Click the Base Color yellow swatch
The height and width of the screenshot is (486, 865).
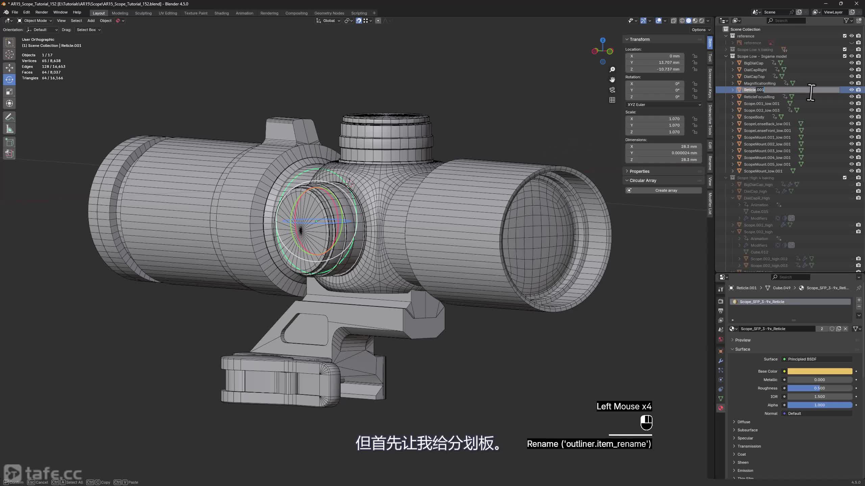pos(820,371)
